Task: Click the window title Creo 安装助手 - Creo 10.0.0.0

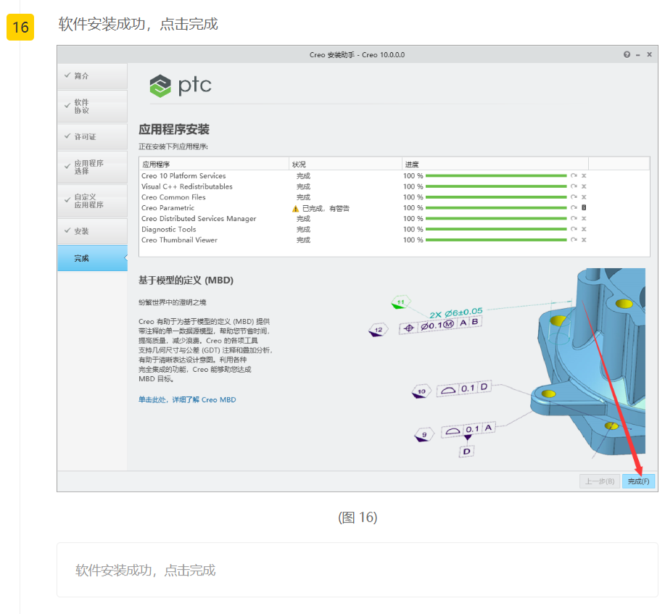Action: tap(357, 54)
